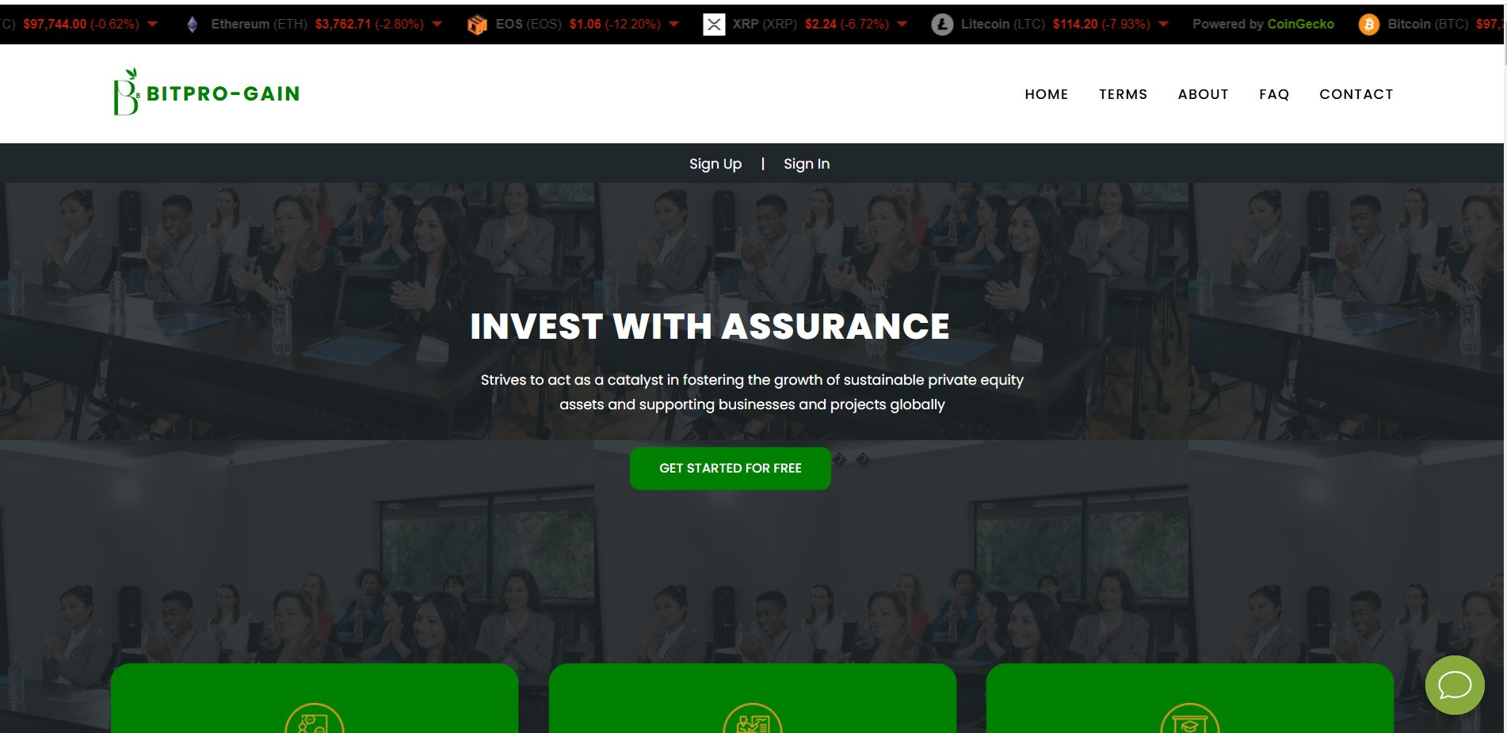Go to the FAQ page
Viewport: 1507px width, 733px height.
pyautogui.click(x=1274, y=94)
